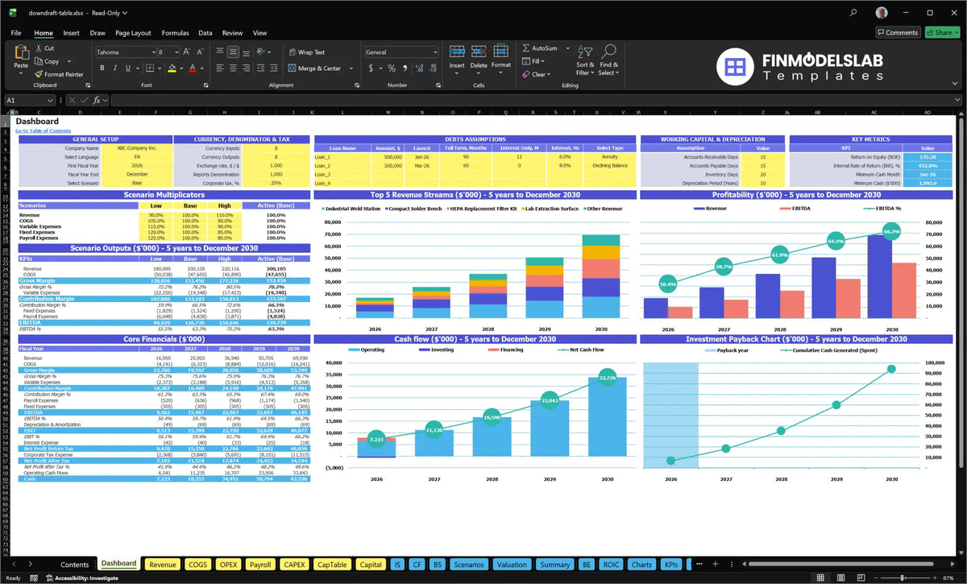Open the File menu
Viewport: 967px width, 584px height.
[x=16, y=33]
